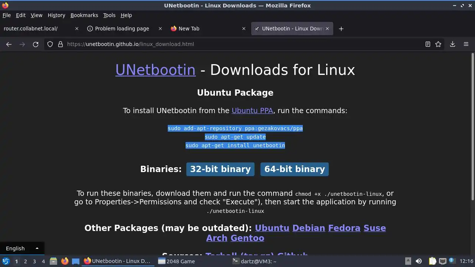Open the Tools menu
Viewport: 475px width, 267px height.
point(109,15)
